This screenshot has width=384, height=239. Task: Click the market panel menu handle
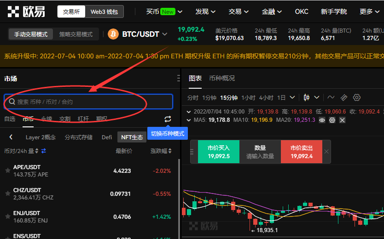point(179,78)
